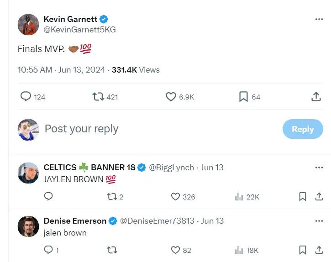Open the @KevinGarnett5KG profile handle

pos(79,29)
